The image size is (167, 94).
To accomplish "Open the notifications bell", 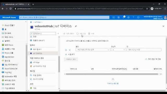I will point(123,17).
